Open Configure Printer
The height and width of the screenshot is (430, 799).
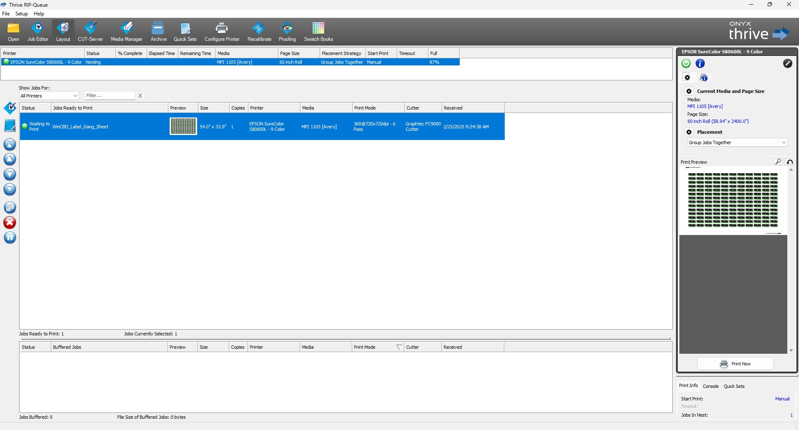(x=222, y=32)
